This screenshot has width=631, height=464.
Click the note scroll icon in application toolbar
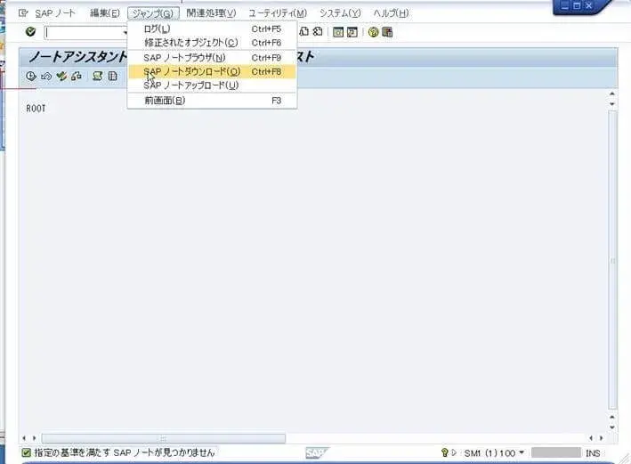point(97,76)
